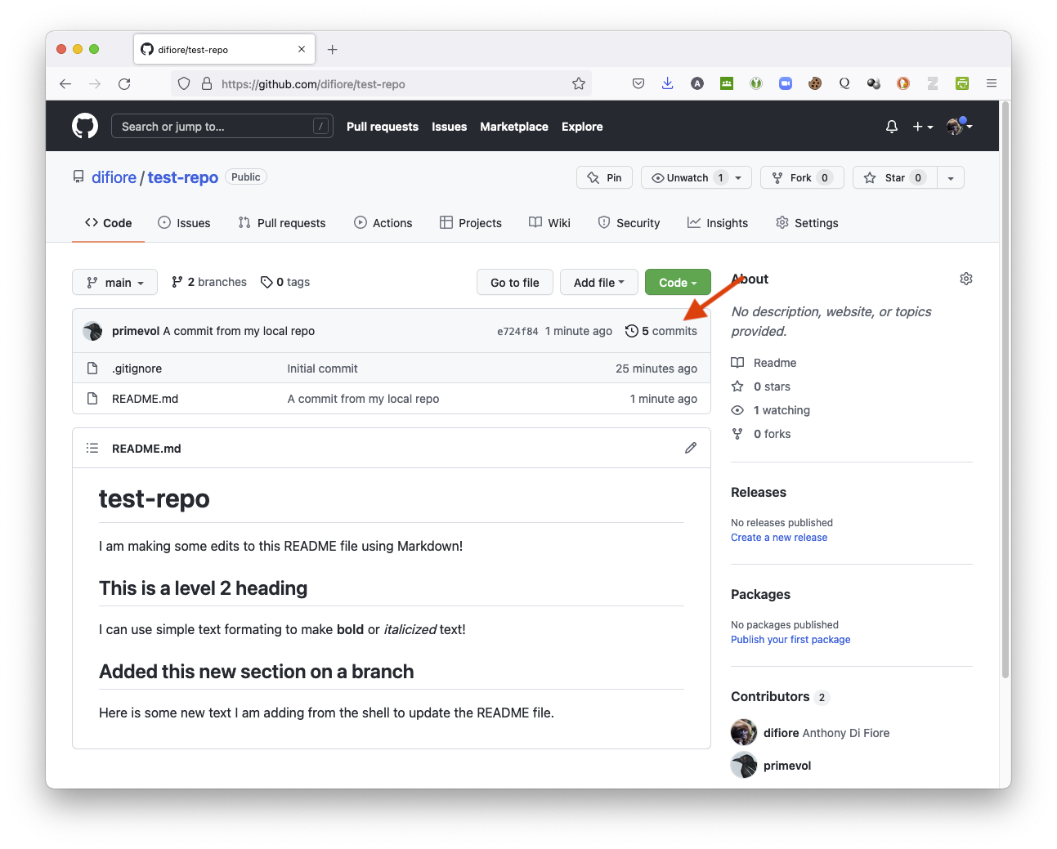Viewport: 1057px width, 849px height.
Task: Reload the page in the browser
Action: pos(124,83)
